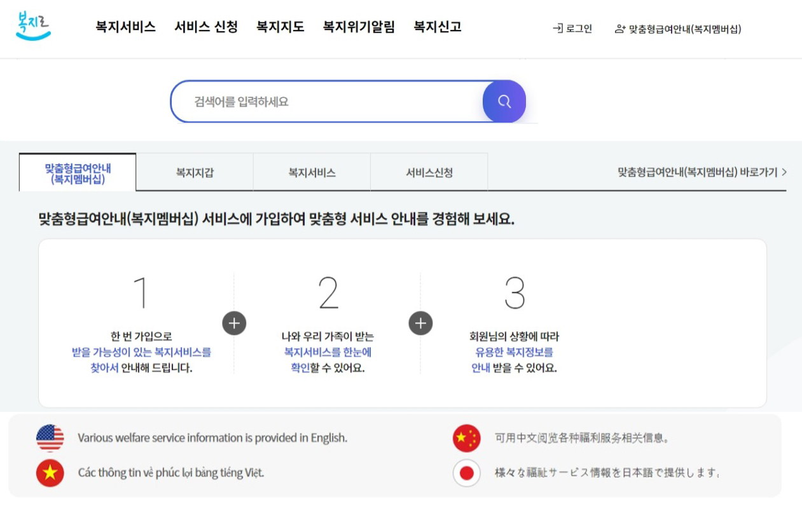This screenshot has height=511, width=802.
Task: Click the US flag icon for English information
Action: tap(49, 438)
